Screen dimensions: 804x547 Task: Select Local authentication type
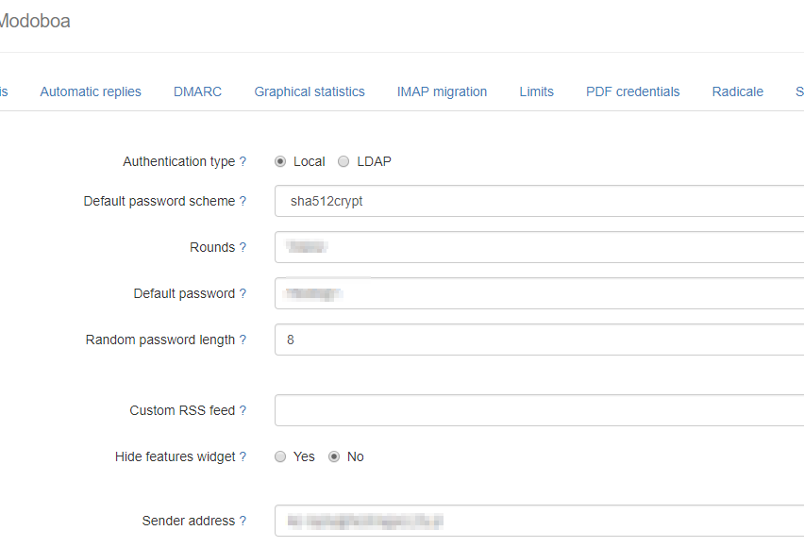click(x=280, y=161)
